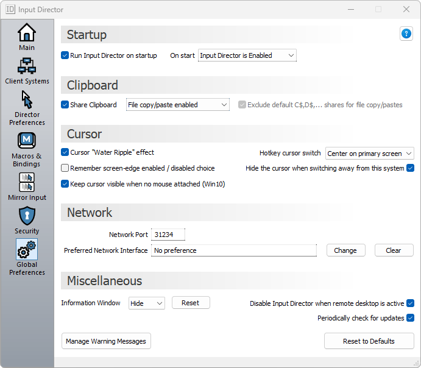Open the File copy/paste enabled dropdown
421x368 pixels.
[177, 105]
